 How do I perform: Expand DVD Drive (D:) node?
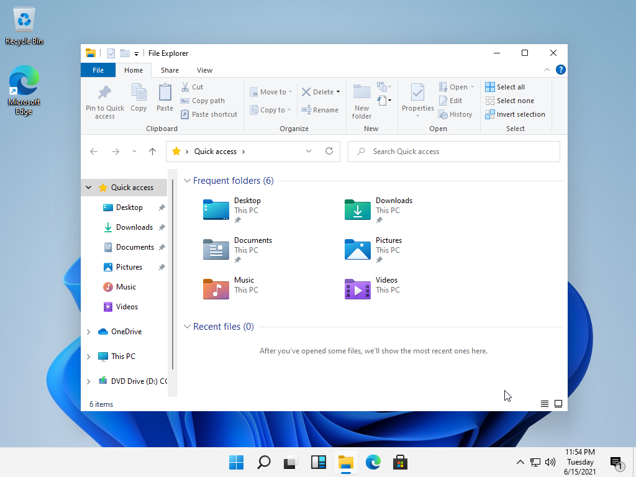[x=88, y=381]
